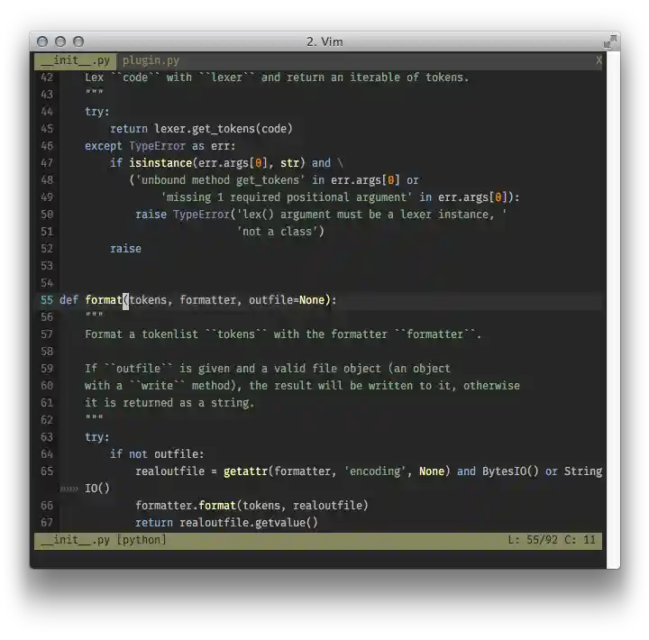Click 'C: 11' column indicator in status line

click(x=580, y=540)
